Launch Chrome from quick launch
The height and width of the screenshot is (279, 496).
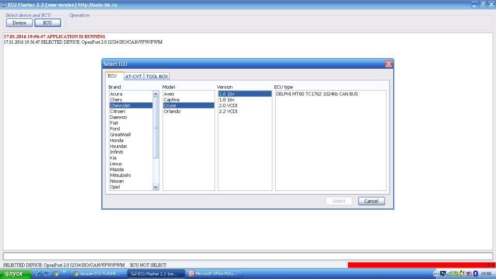click(x=56, y=274)
